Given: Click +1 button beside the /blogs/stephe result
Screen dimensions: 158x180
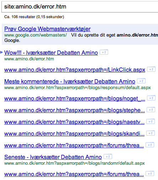Looking at the screenshot, I should click(x=151, y=110).
